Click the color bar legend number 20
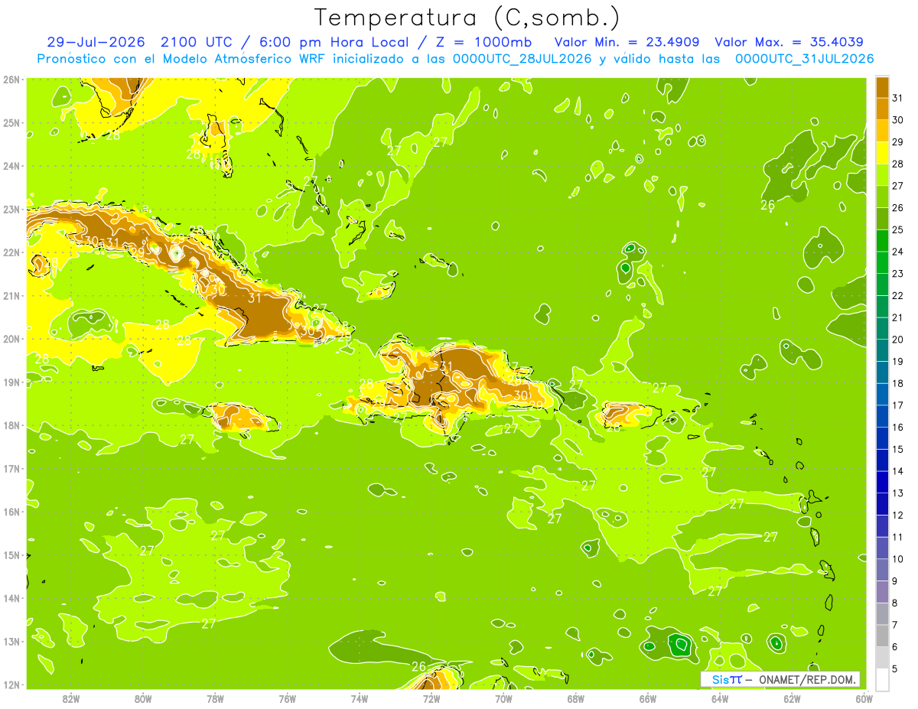 (897, 340)
